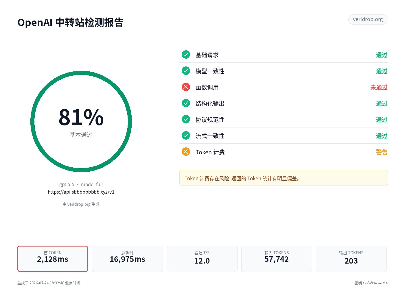Click orange warning icon beside Token 计费

coord(186,152)
